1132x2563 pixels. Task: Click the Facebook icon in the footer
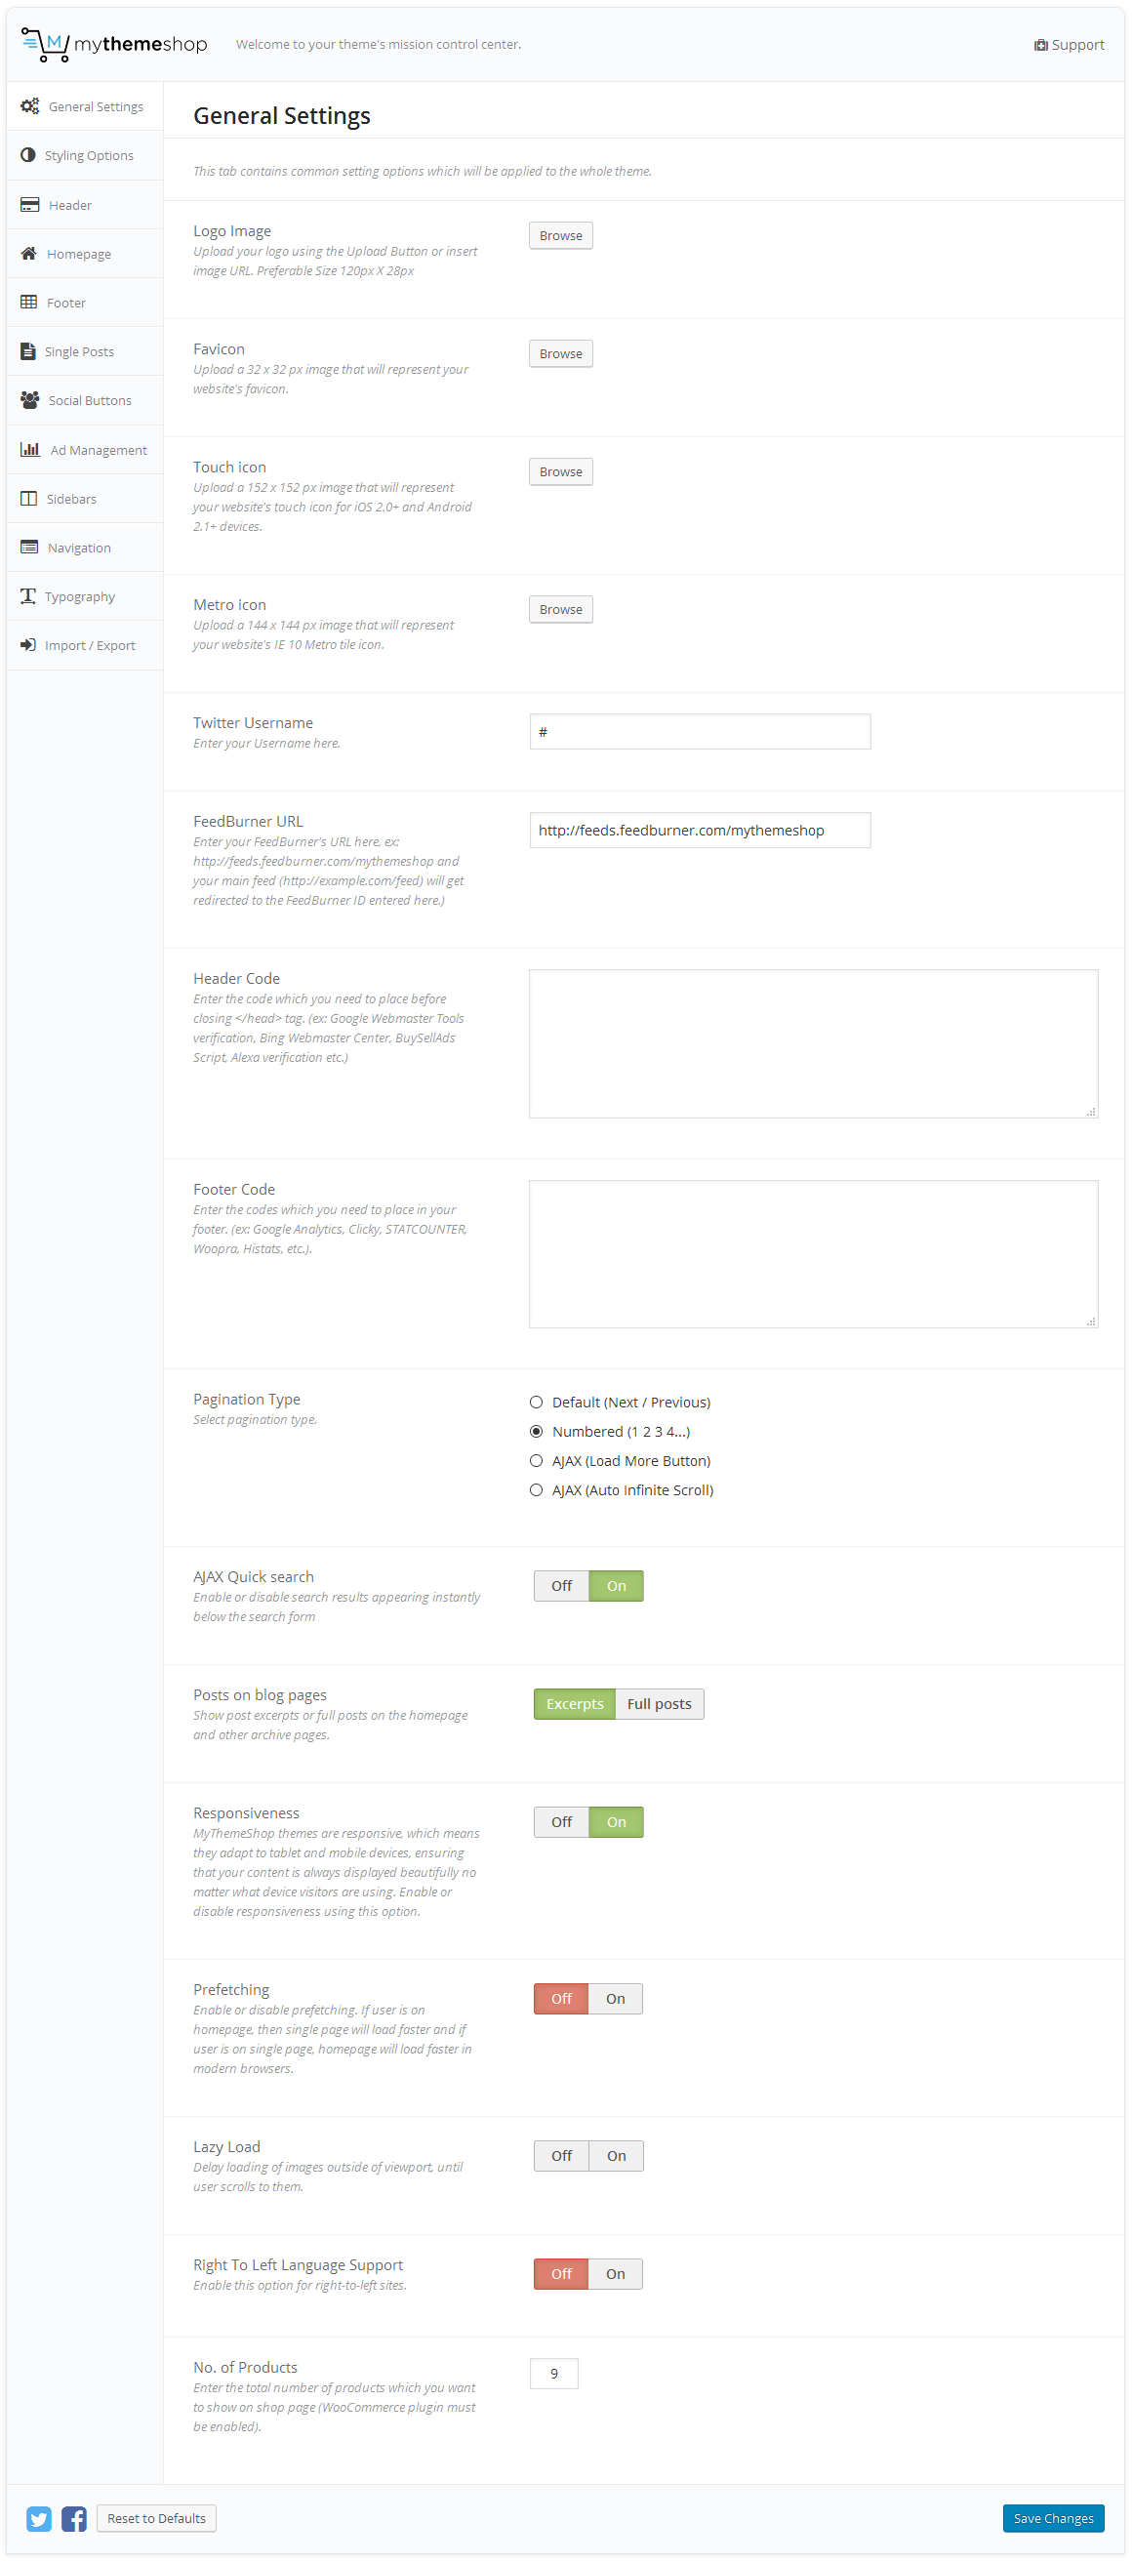(x=73, y=2518)
